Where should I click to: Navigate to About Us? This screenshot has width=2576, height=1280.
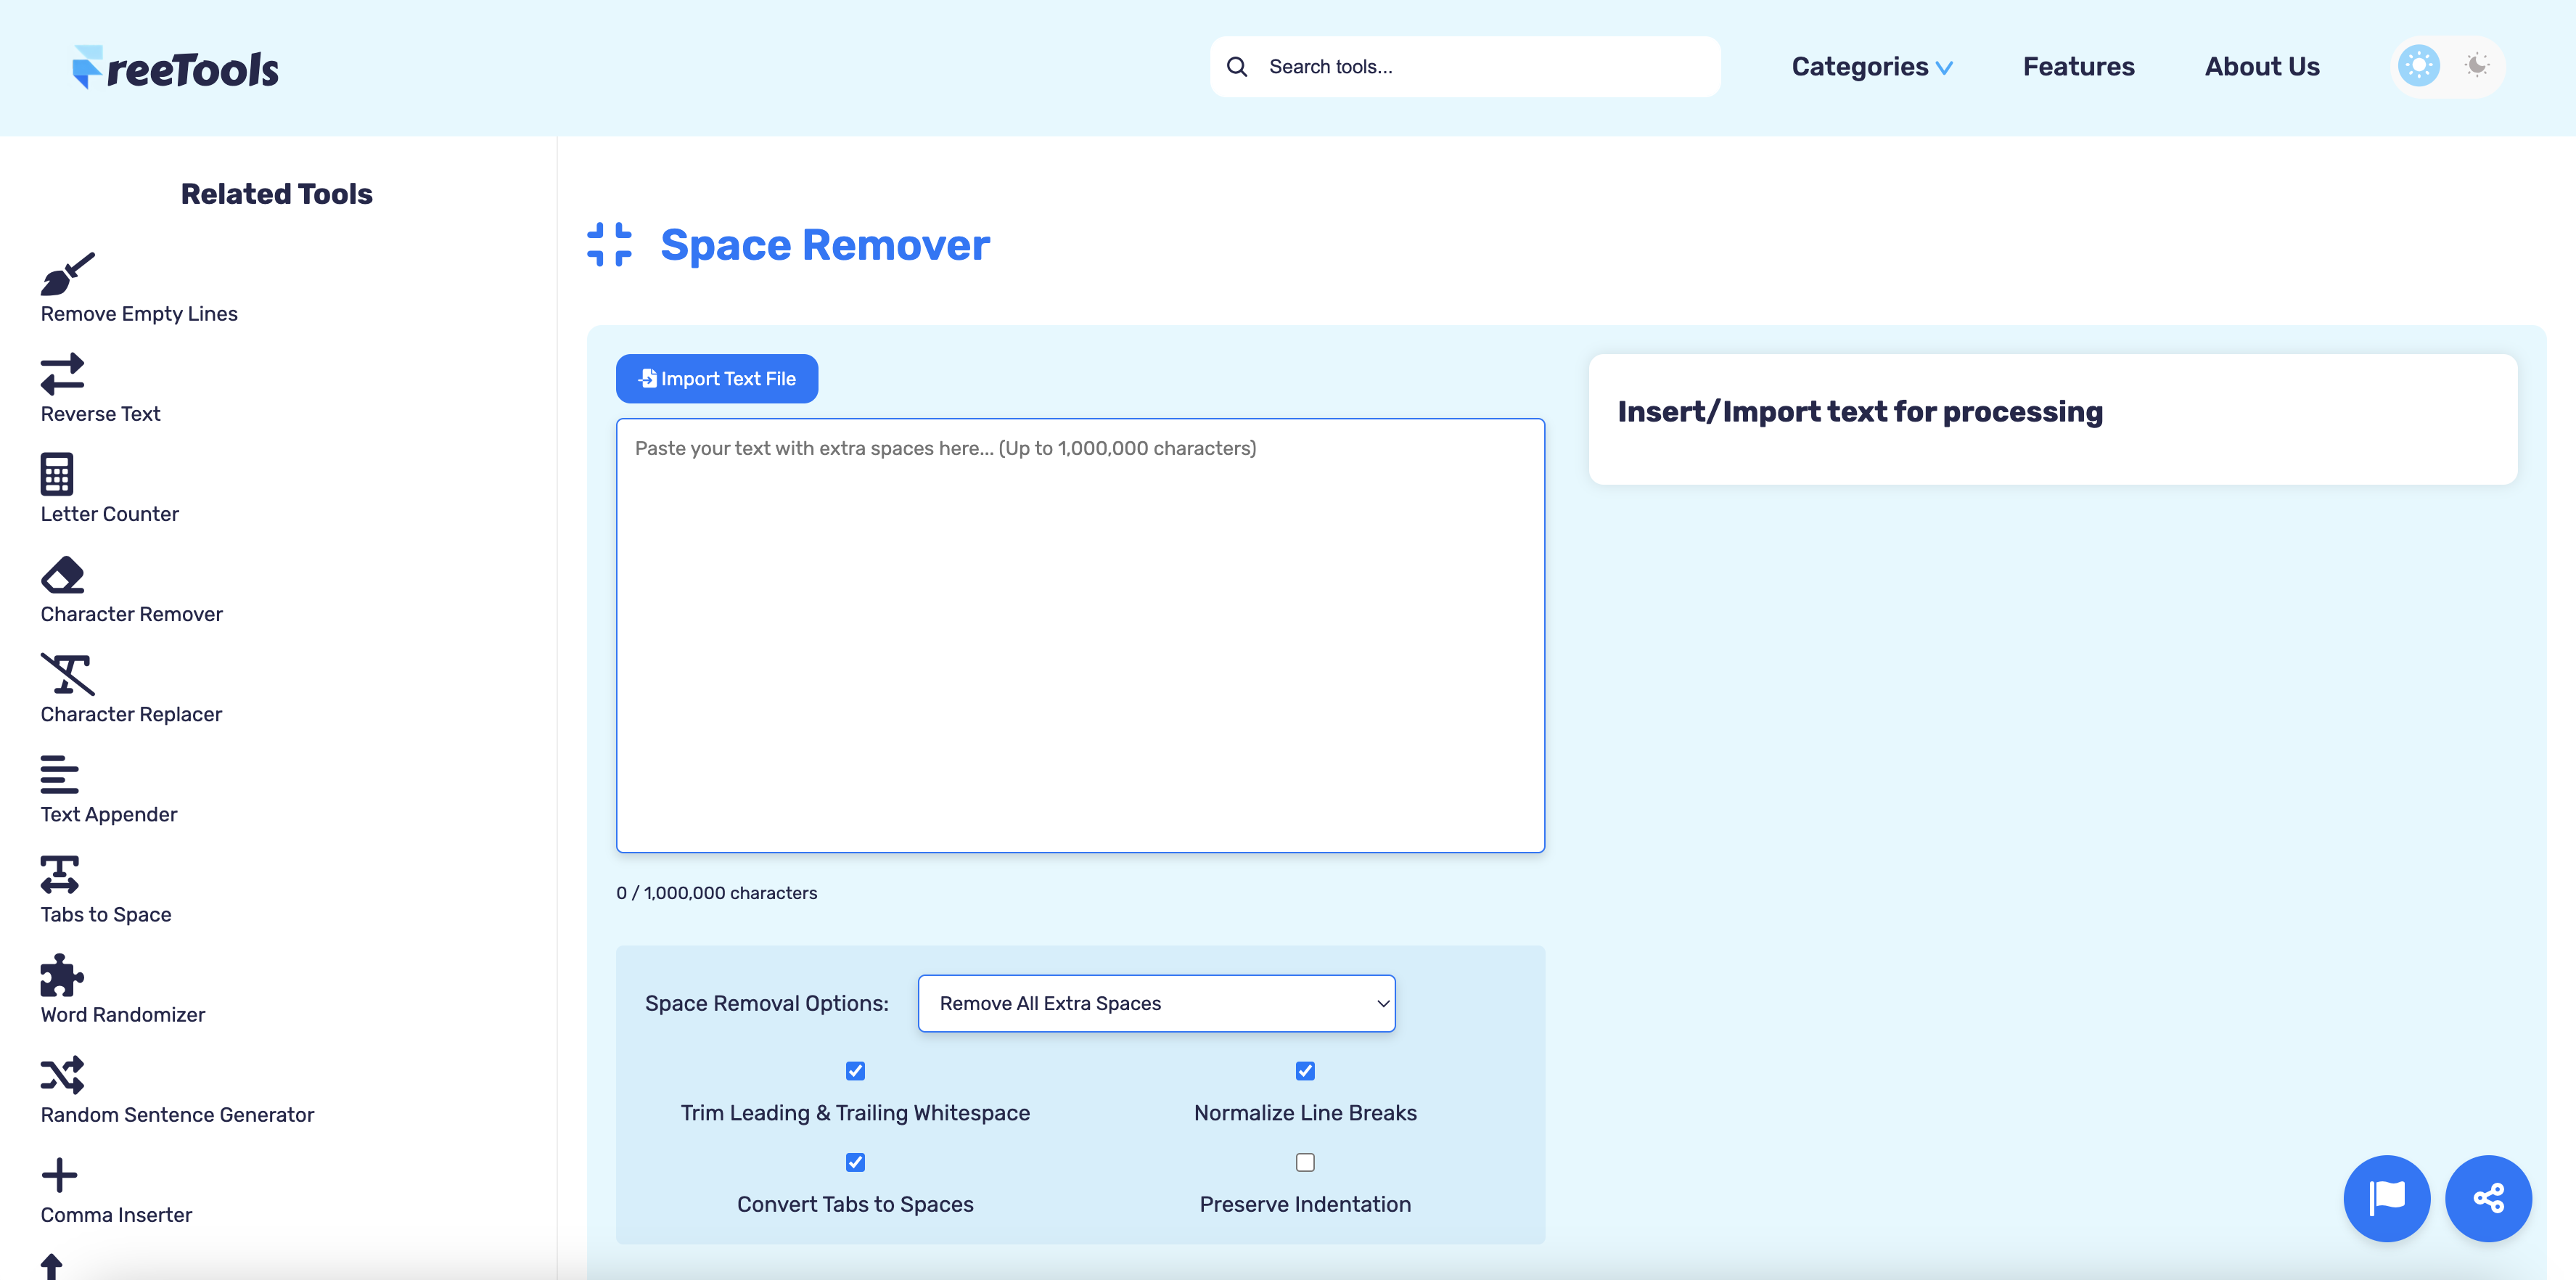tap(2262, 66)
